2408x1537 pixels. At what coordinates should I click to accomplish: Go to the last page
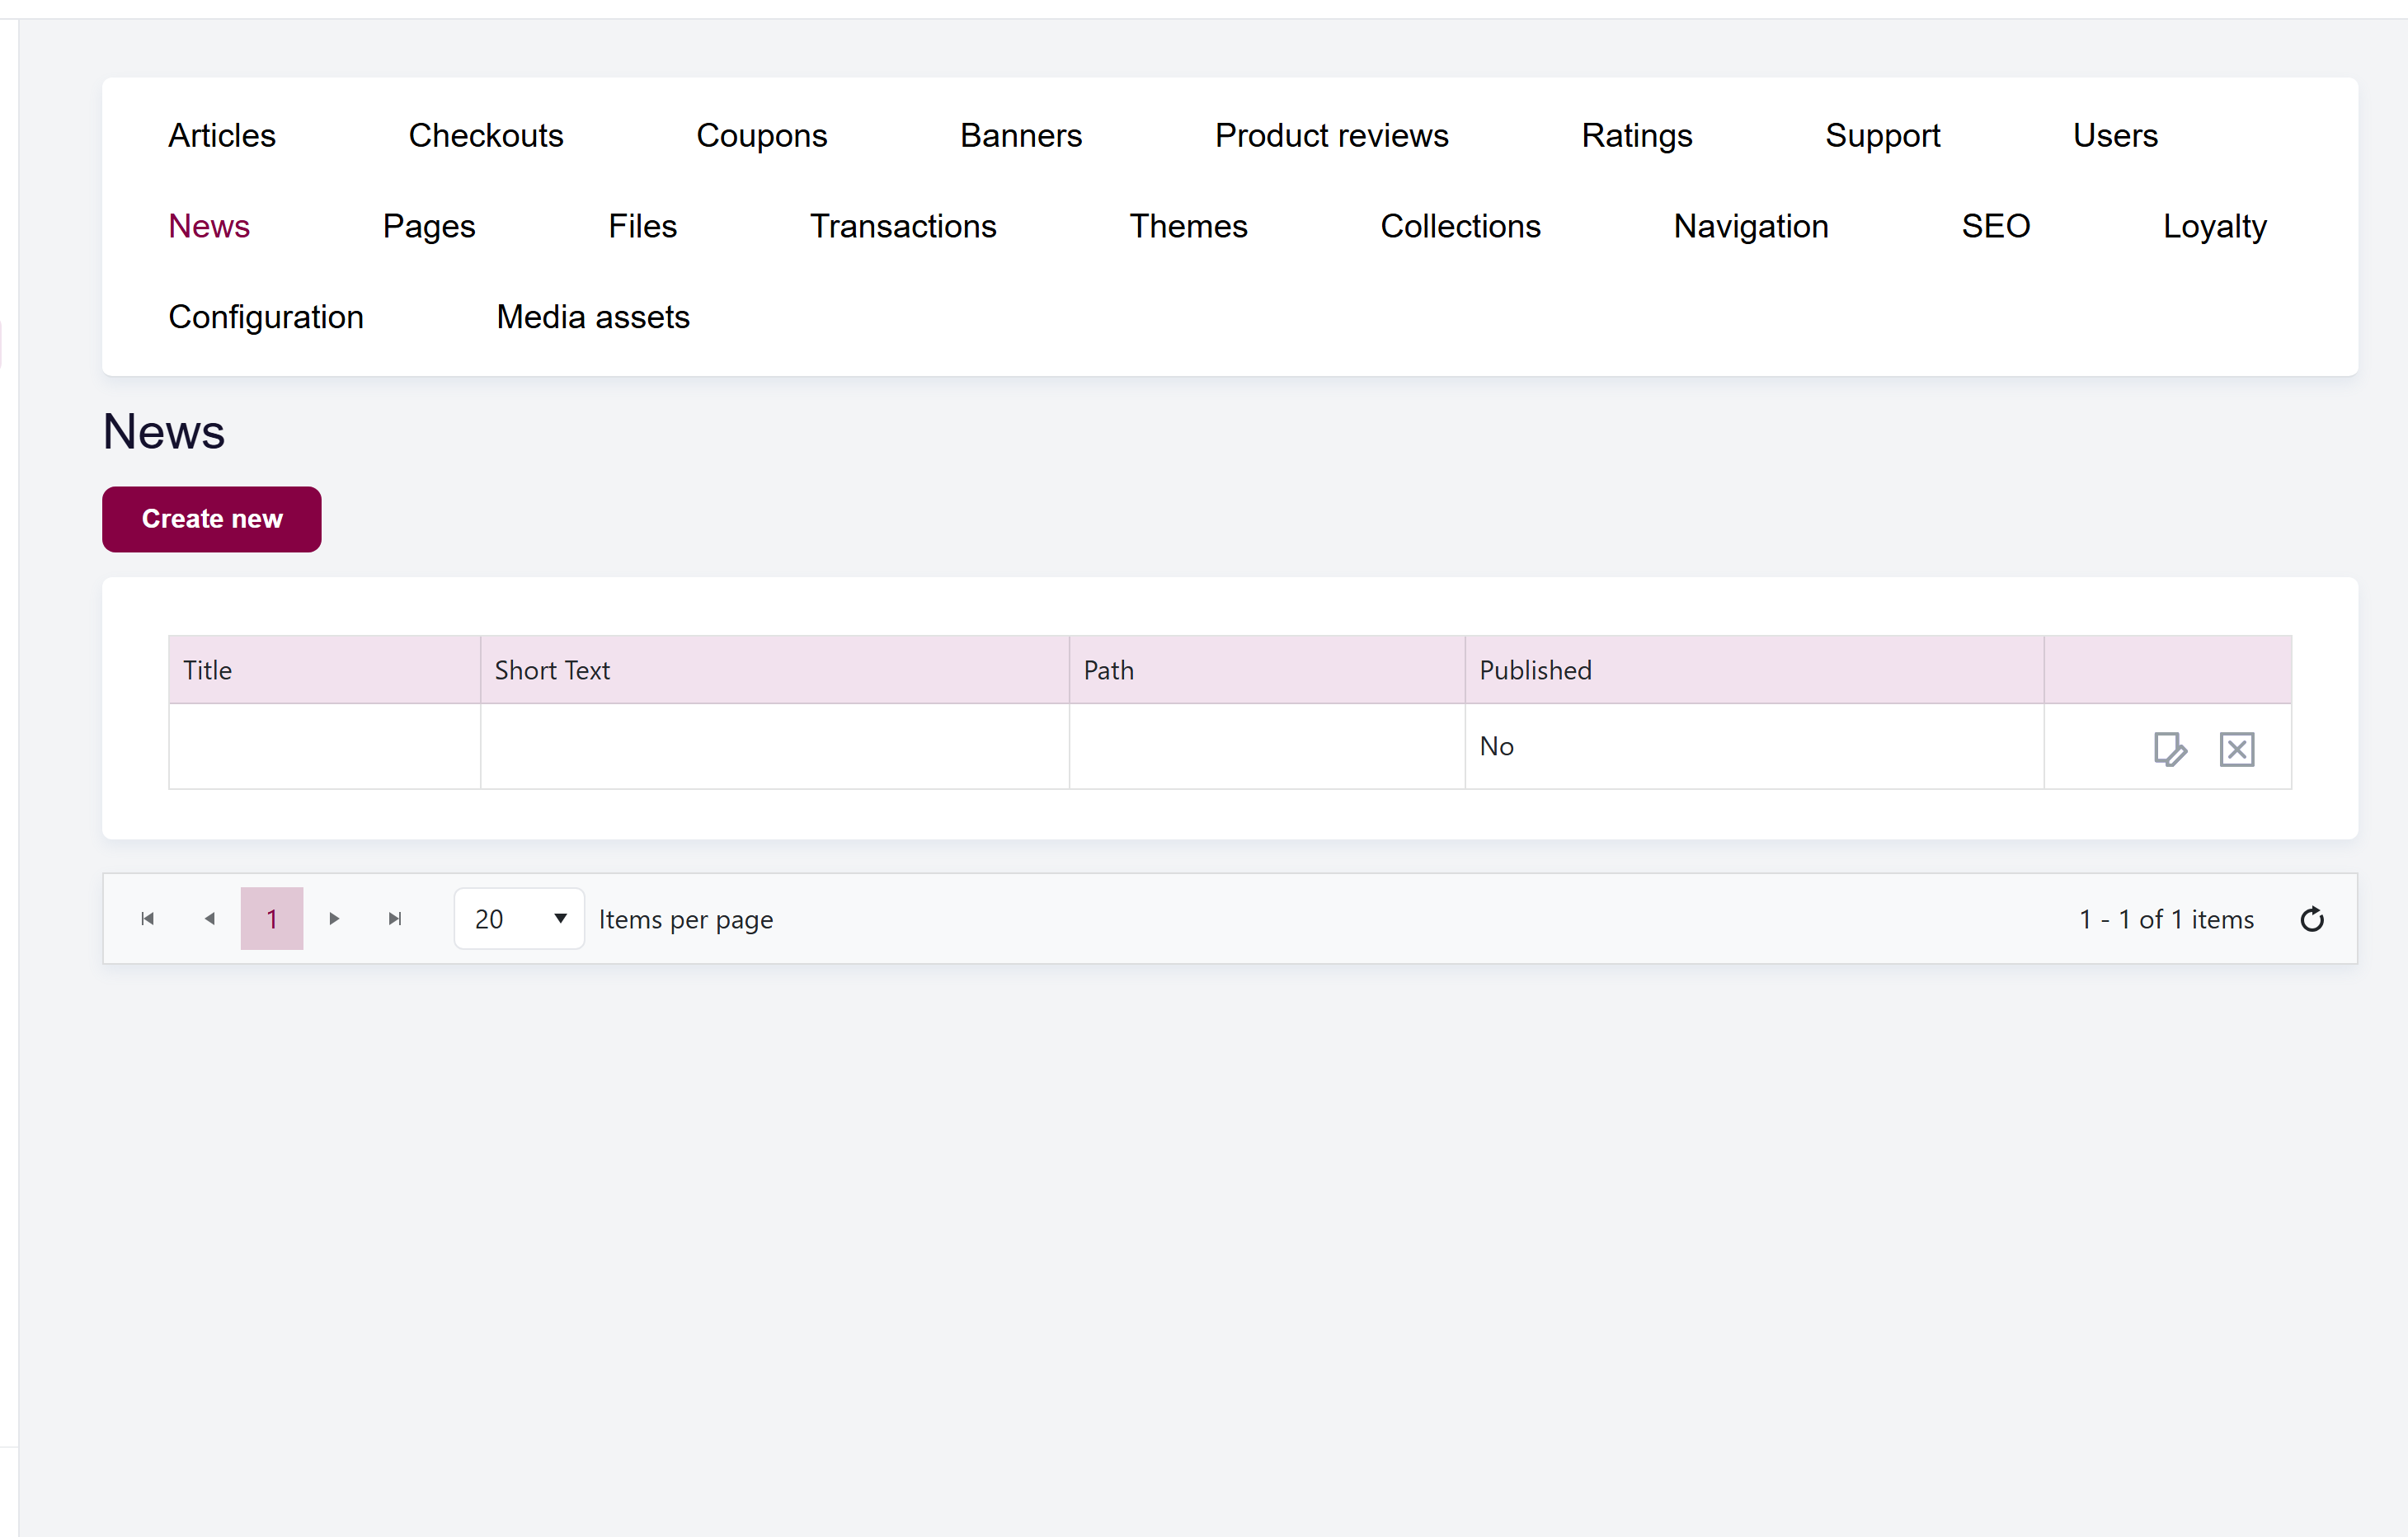pos(395,918)
